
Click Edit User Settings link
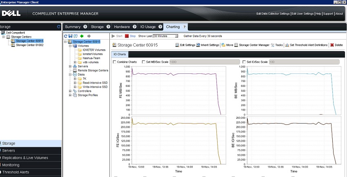tap(303, 14)
